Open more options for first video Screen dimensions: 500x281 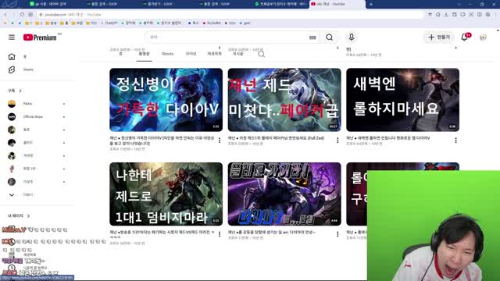tap(220, 140)
